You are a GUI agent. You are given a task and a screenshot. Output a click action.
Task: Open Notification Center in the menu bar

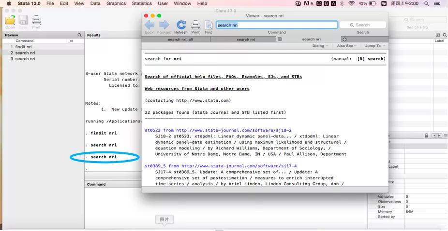[437, 3]
